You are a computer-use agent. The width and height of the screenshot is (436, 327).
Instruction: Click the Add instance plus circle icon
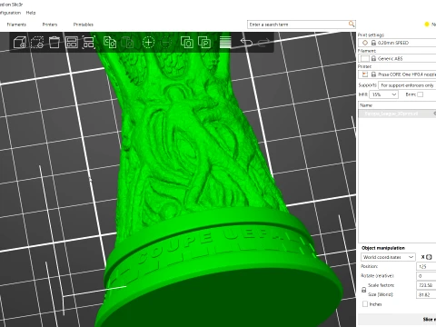click(148, 43)
